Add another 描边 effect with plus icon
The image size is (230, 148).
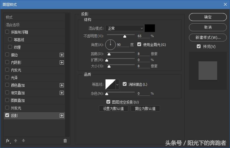pos(62,55)
